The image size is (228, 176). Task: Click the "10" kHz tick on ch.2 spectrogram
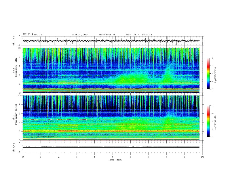(x=20, y=95)
